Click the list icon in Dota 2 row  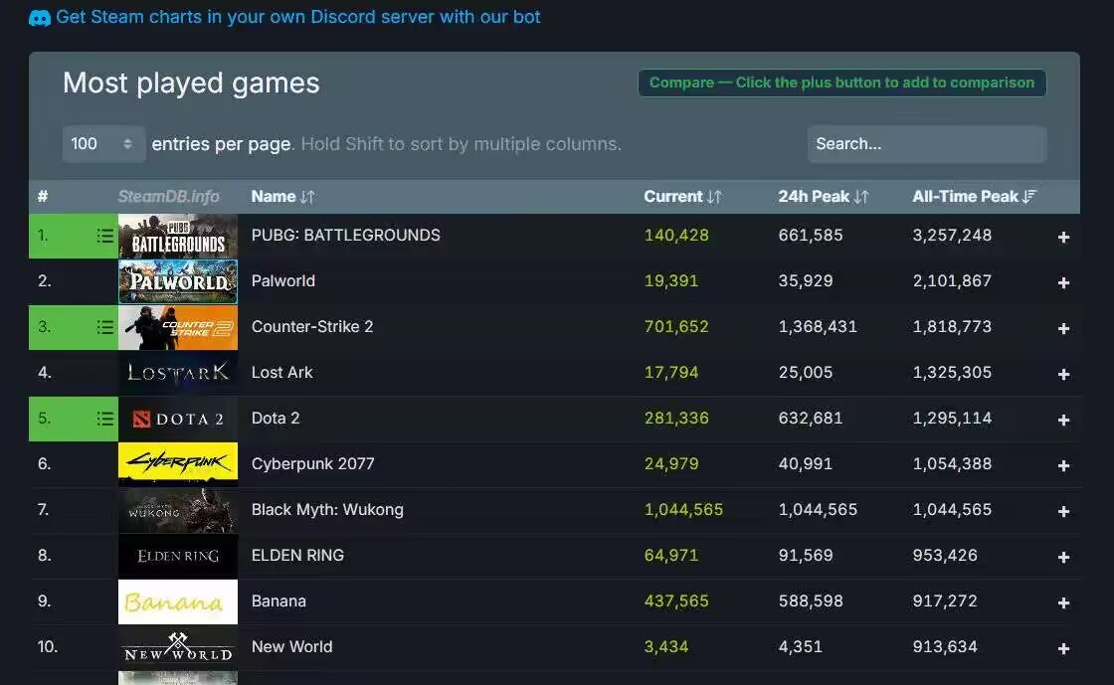click(104, 419)
